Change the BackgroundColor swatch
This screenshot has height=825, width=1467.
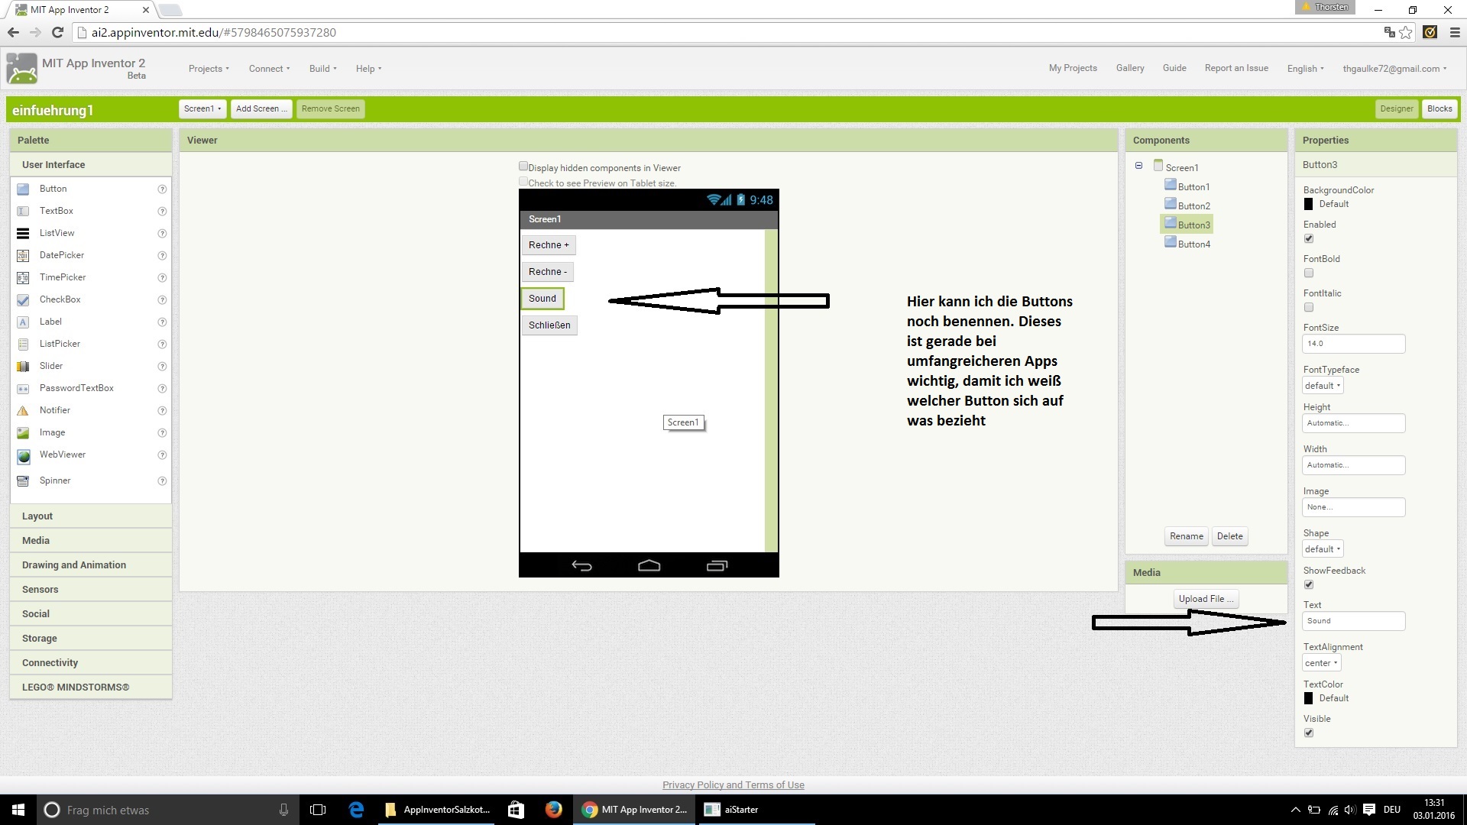point(1308,204)
